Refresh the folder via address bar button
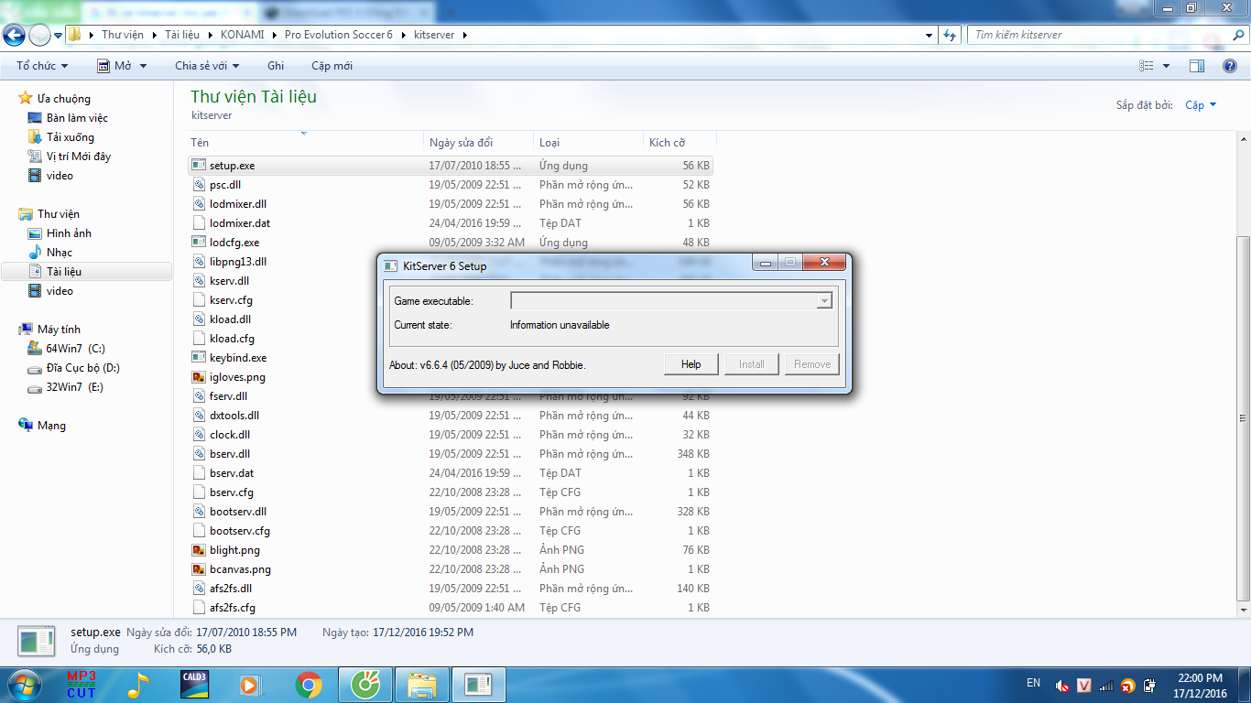 click(950, 35)
